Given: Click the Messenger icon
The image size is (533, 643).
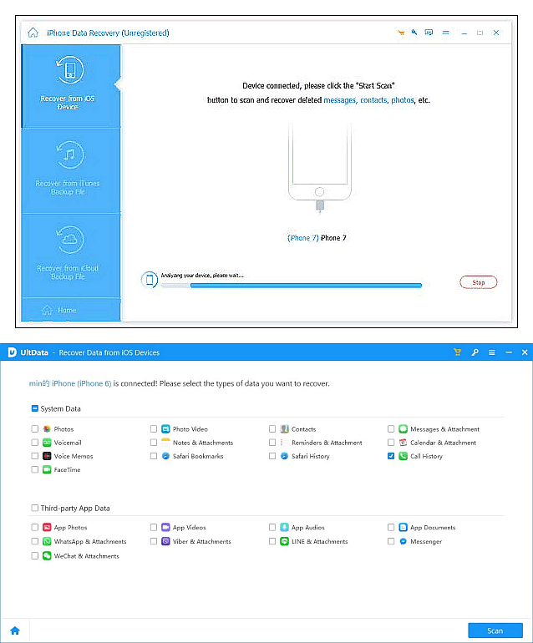Looking at the screenshot, I should click(x=403, y=541).
